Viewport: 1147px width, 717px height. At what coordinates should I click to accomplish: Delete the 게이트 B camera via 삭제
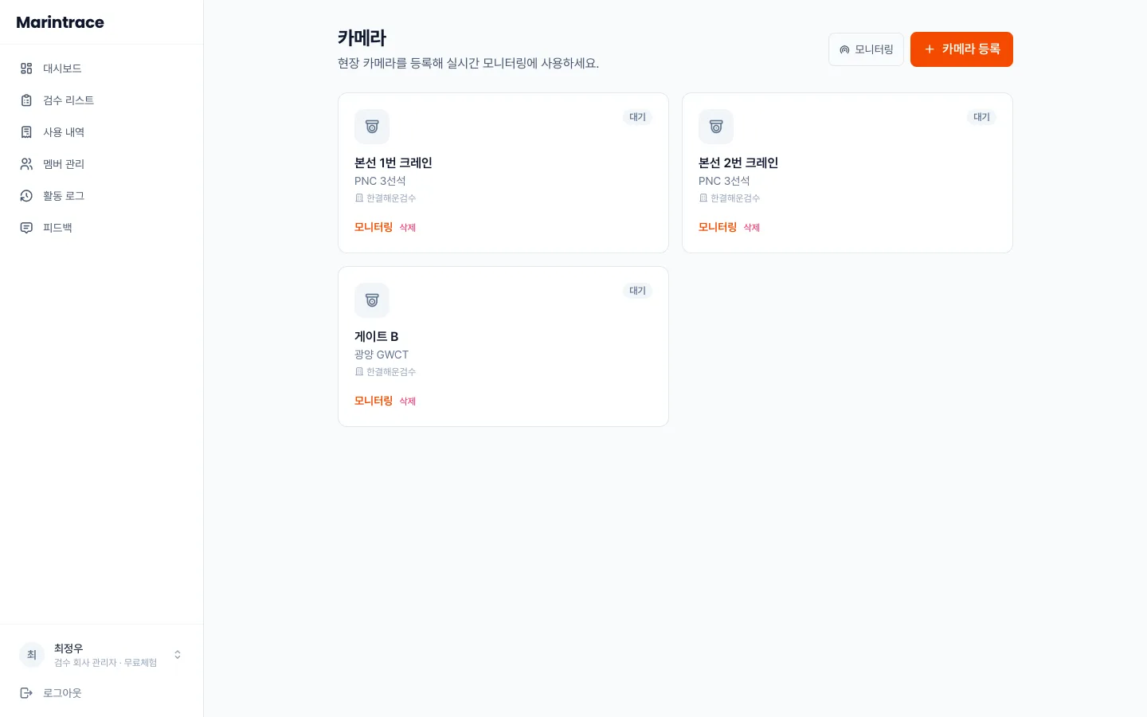pos(408,402)
